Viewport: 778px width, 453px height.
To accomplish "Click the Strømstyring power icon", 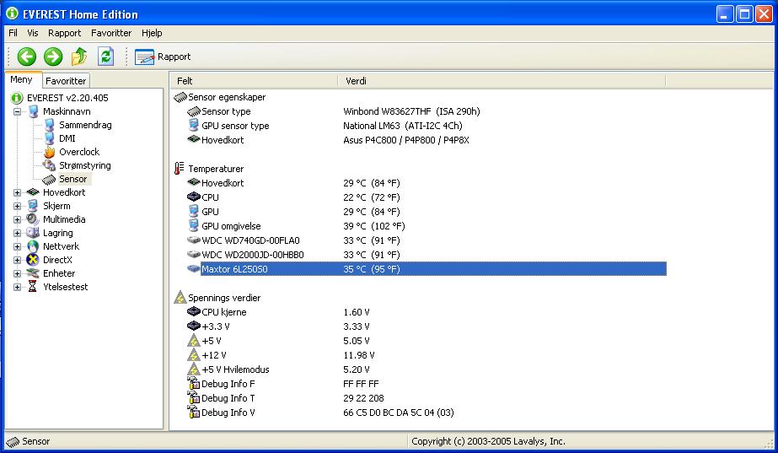I will pyautogui.click(x=49, y=165).
